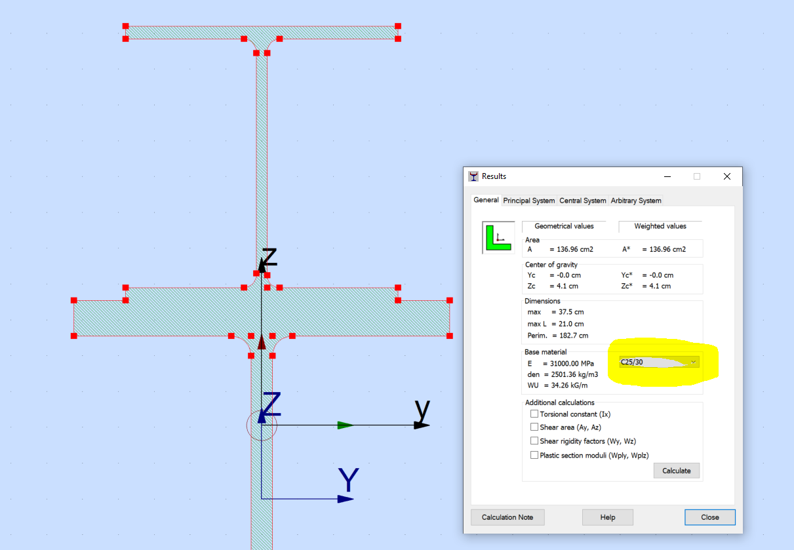Click the green L-section orientation icon
The image size is (794, 550).
tap(498, 237)
